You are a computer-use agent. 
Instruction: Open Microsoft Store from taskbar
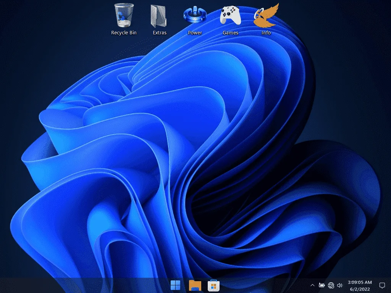pyautogui.click(x=214, y=285)
